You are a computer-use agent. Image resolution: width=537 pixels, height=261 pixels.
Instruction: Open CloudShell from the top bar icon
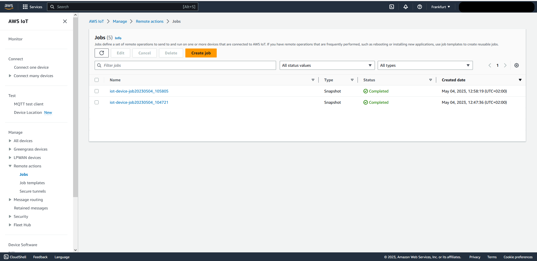pos(392,7)
